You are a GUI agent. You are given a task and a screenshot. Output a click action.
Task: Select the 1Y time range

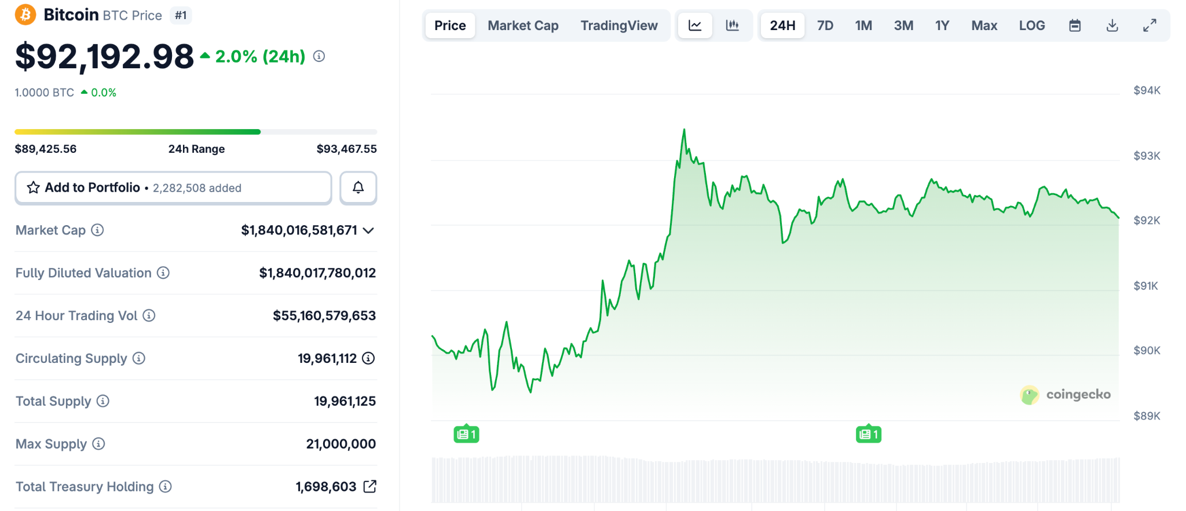click(x=942, y=25)
